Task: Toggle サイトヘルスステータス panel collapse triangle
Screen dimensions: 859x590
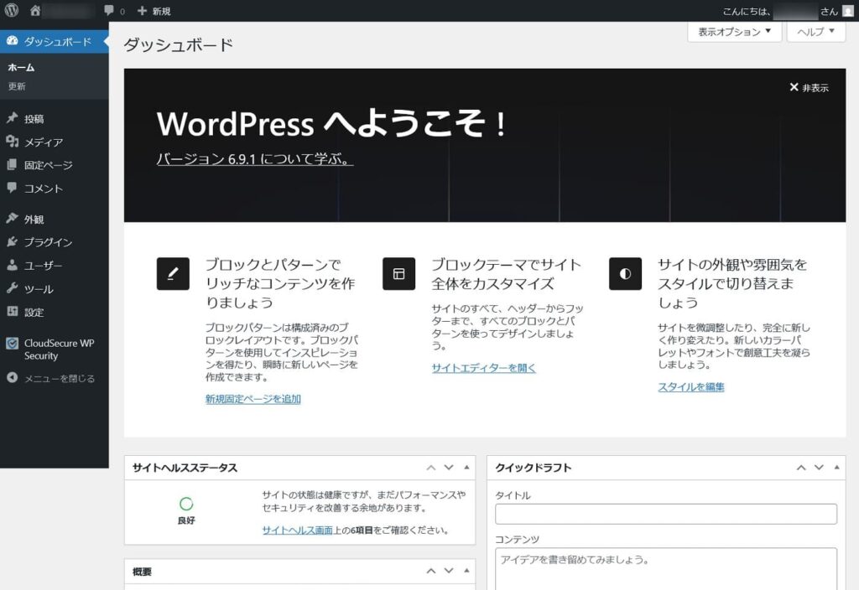Action: point(466,468)
